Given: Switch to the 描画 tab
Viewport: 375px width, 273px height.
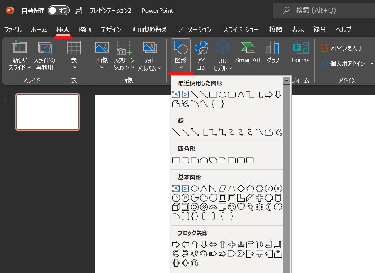Looking at the screenshot, I should point(85,30).
